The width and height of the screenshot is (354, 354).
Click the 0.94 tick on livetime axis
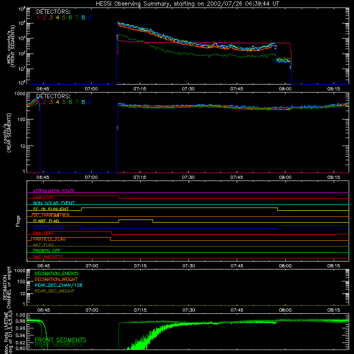click(20, 335)
